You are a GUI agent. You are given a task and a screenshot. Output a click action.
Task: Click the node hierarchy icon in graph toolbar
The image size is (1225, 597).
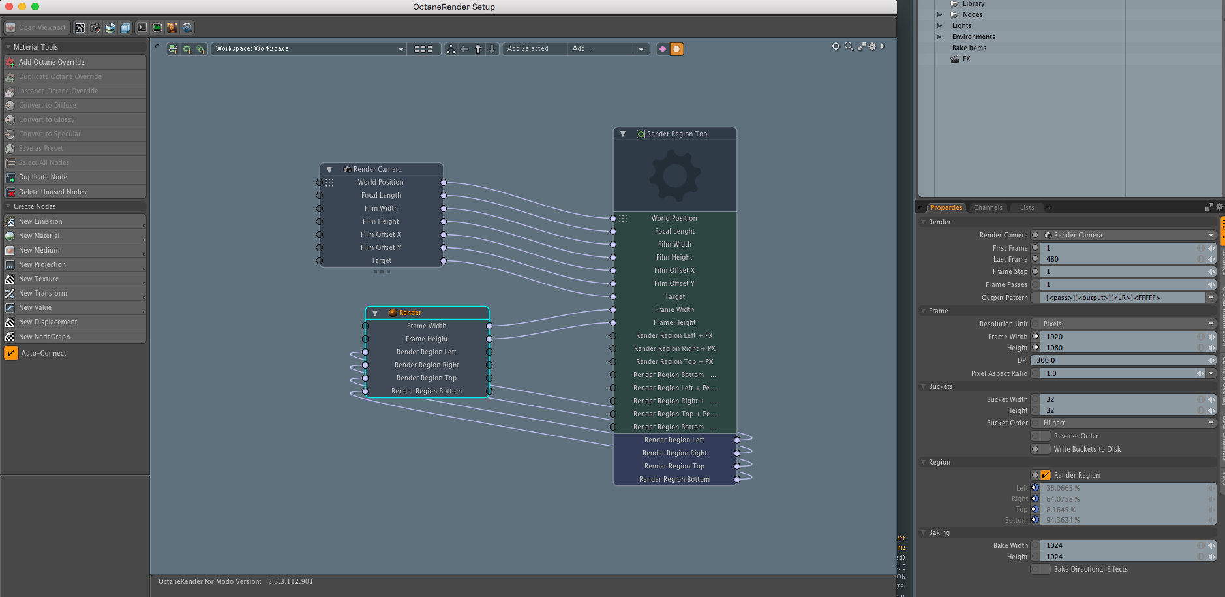(x=451, y=49)
